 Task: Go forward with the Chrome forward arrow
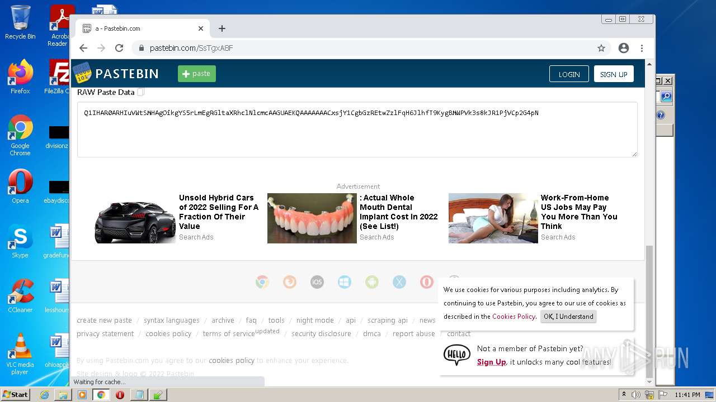tap(101, 48)
